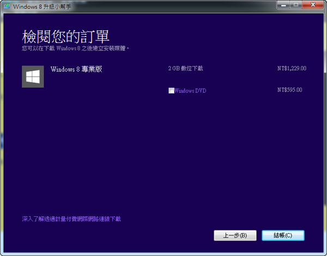The height and width of the screenshot is (256, 327).
Task: Click the NT$595.00 DVD price
Action: pos(290,90)
